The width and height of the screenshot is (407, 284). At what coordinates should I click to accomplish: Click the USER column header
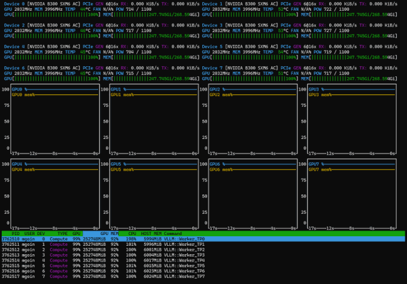point(29,233)
